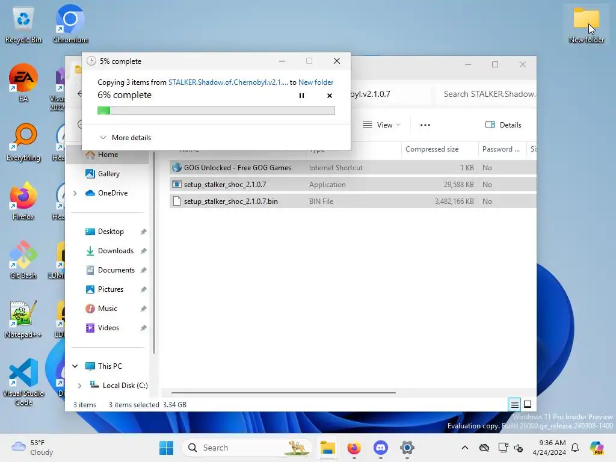
Task: Open the See more ellipsis menu
Action: pos(425,125)
